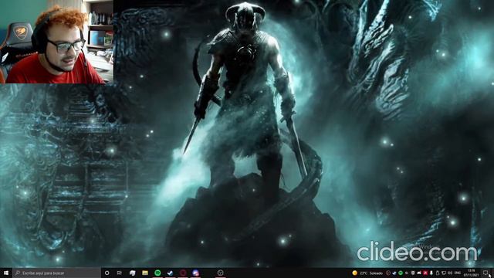Open the grey circular app at taskbar right
The width and height of the screenshot is (494, 278).
coord(221,273)
